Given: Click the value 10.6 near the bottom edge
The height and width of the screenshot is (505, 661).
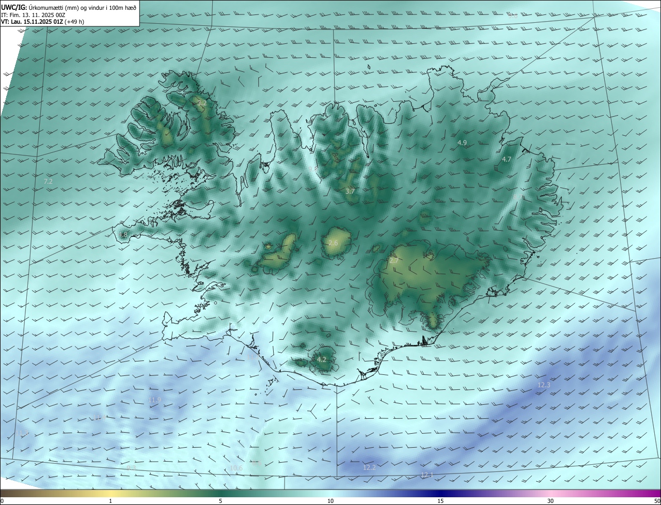Looking at the screenshot, I should 236,468.
